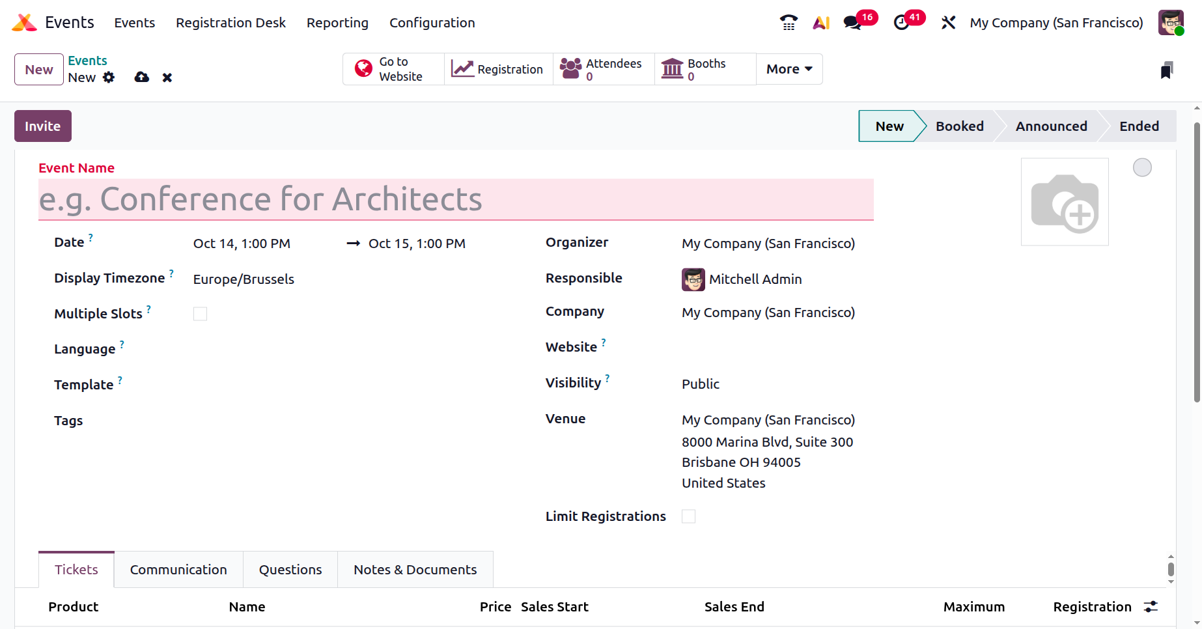Image resolution: width=1202 pixels, height=629 pixels.
Task: Click the bookmark icon
Action: (x=1166, y=70)
